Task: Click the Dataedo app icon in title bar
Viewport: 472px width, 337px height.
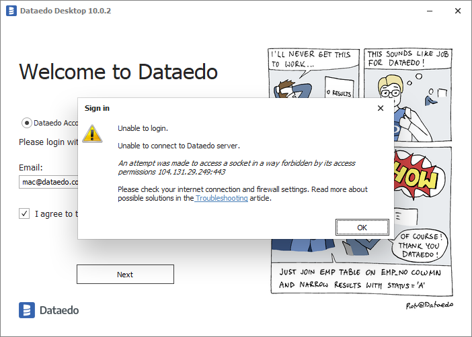Action: pos(11,11)
